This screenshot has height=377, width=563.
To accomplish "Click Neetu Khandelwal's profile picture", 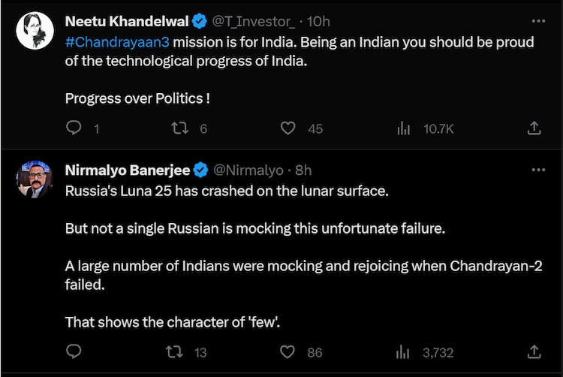I will [x=35, y=31].
